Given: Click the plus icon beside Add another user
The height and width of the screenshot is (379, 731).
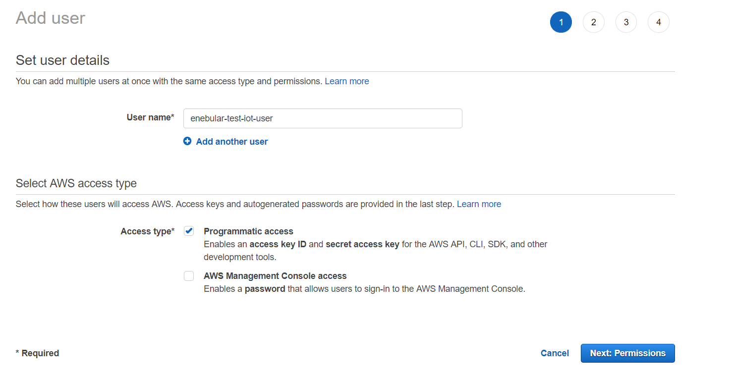Looking at the screenshot, I should pyautogui.click(x=187, y=141).
